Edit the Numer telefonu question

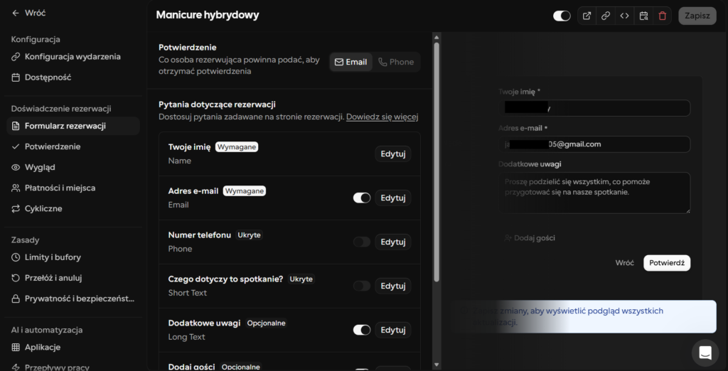tap(392, 242)
